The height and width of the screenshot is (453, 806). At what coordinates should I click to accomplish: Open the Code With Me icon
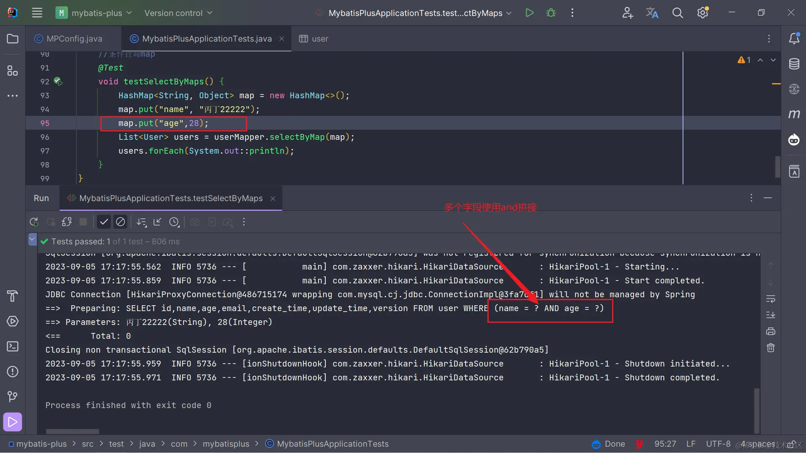pyautogui.click(x=628, y=13)
